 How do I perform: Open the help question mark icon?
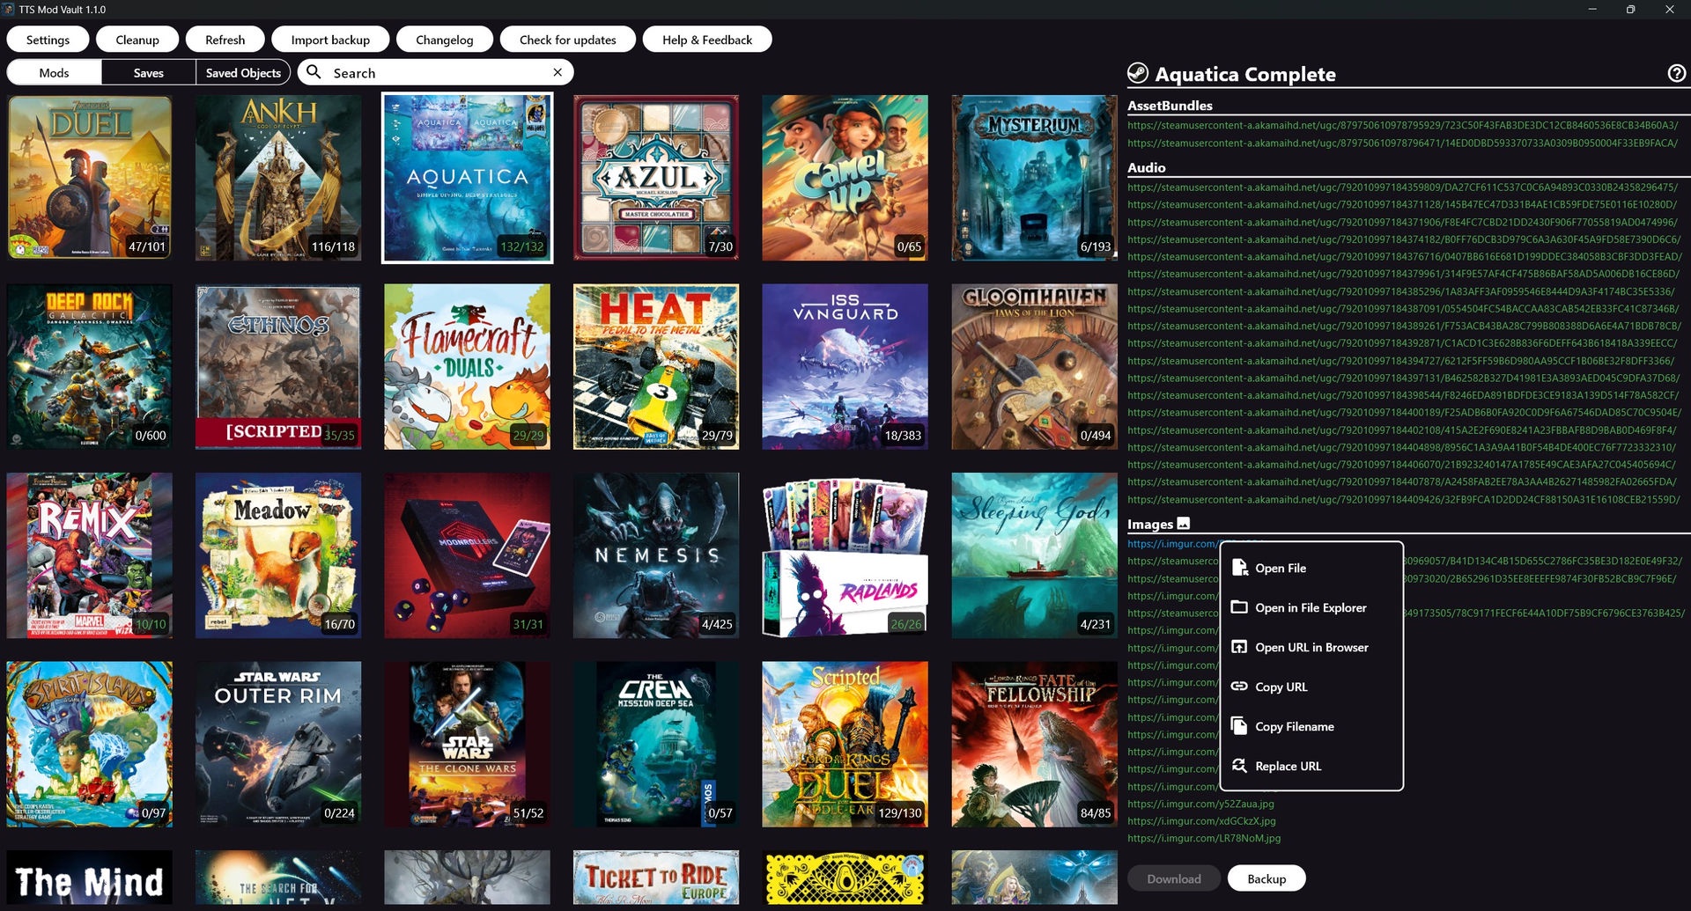1677,73
